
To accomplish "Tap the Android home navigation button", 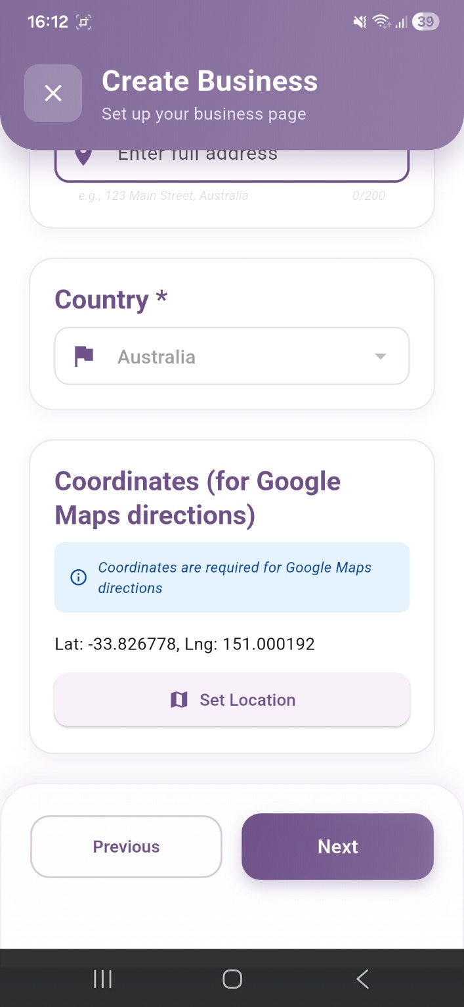I will (232, 979).
